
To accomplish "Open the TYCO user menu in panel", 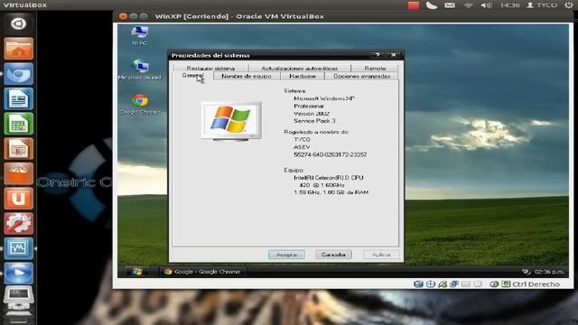I will [542, 5].
